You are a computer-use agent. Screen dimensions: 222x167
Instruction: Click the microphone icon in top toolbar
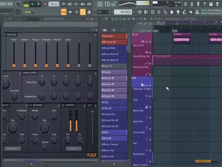[198, 4]
